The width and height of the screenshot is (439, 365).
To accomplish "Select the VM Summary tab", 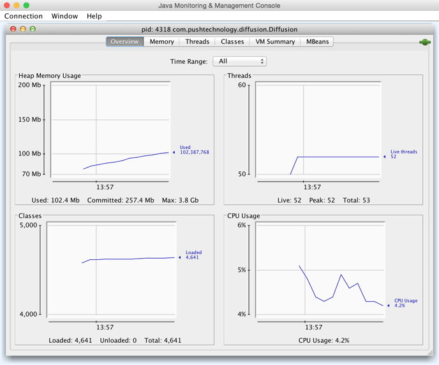I will [x=275, y=41].
